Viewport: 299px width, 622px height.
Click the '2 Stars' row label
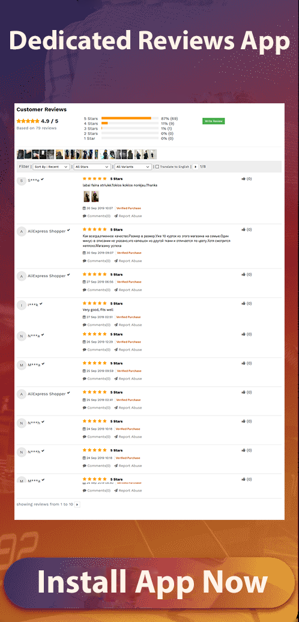point(91,134)
